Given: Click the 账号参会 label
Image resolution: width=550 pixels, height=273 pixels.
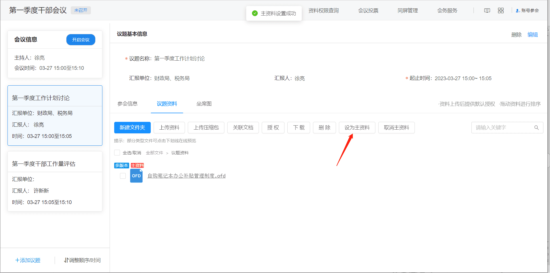Looking at the screenshot, I should click(530, 11).
